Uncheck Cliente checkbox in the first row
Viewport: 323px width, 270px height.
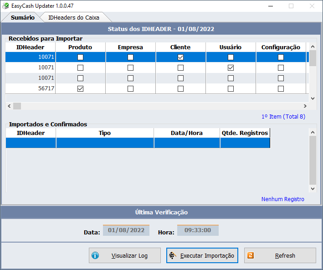181,57
